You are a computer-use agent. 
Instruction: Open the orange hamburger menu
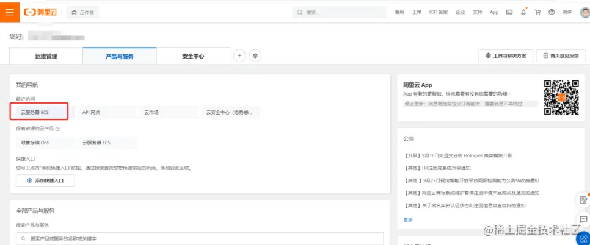(10, 12)
